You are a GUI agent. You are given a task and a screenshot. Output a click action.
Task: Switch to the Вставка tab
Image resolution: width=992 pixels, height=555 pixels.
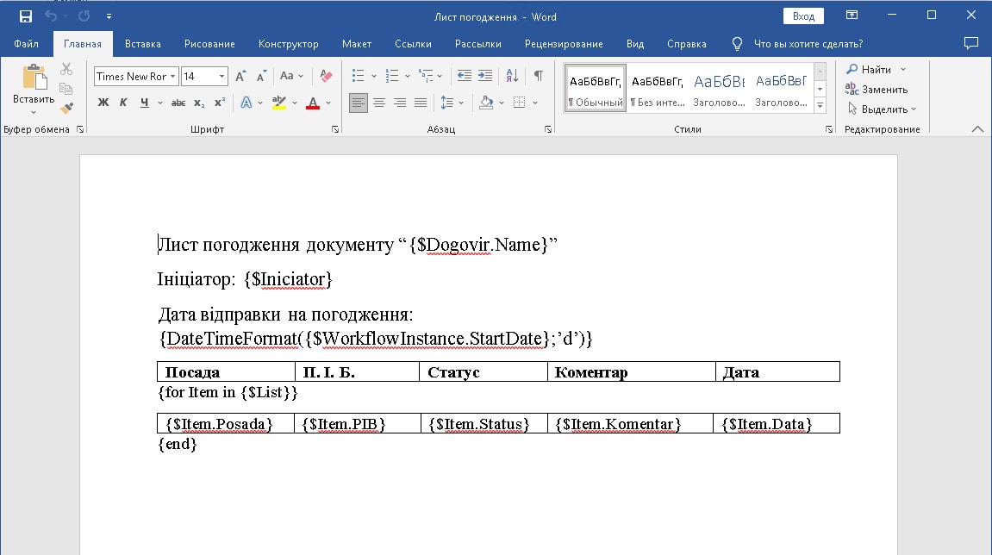pyautogui.click(x=142, y=44)
